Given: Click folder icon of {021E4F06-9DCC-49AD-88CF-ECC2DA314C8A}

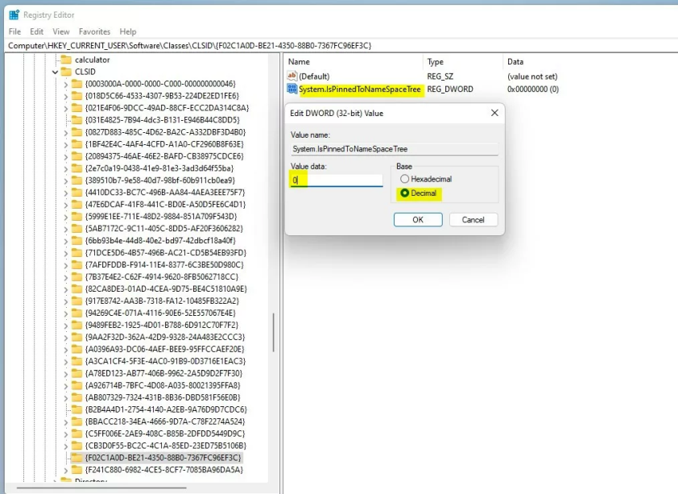Looking at the screenshot, I should (76, 108).
